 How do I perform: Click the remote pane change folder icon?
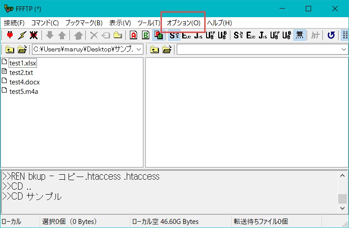166,49
